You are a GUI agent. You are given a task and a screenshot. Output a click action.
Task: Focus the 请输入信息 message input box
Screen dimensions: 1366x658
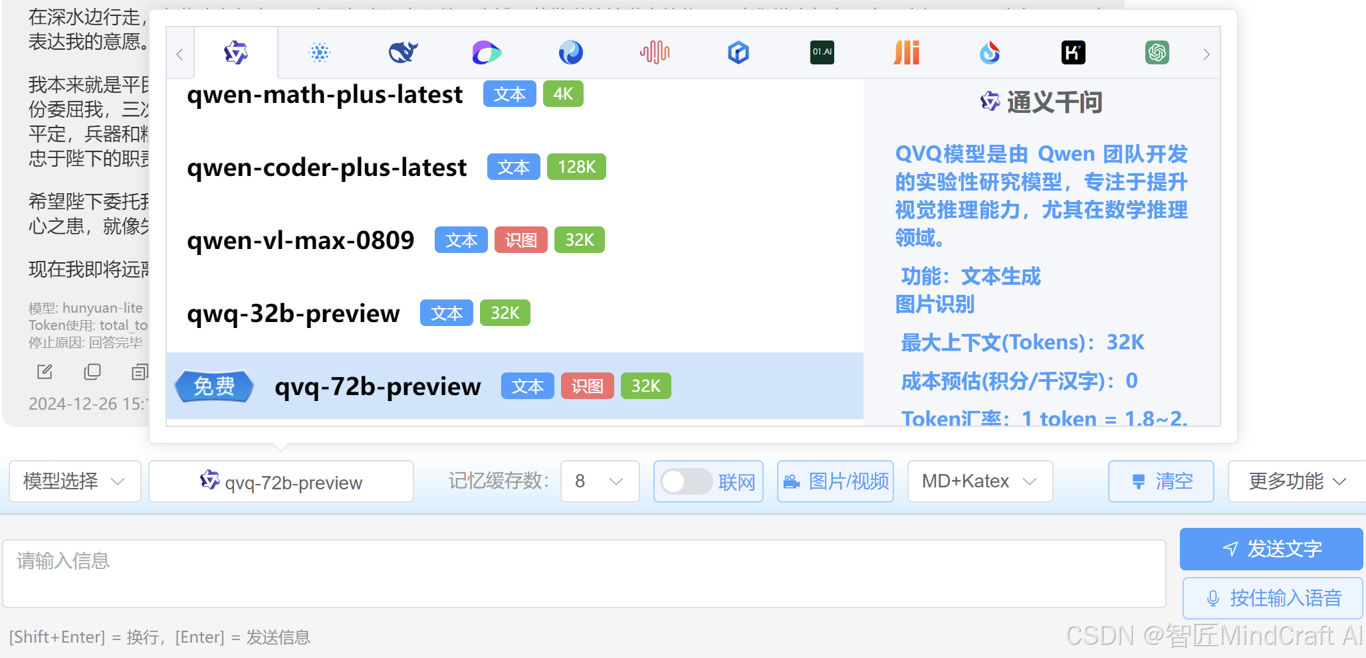click(584, 574)
